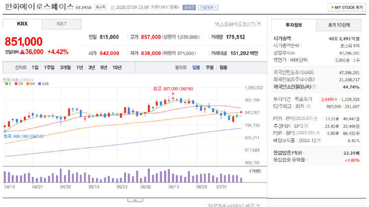Click the 동일업종 PER value 22.29배
This screenshot has width=369, height=207.
(351, 153)
